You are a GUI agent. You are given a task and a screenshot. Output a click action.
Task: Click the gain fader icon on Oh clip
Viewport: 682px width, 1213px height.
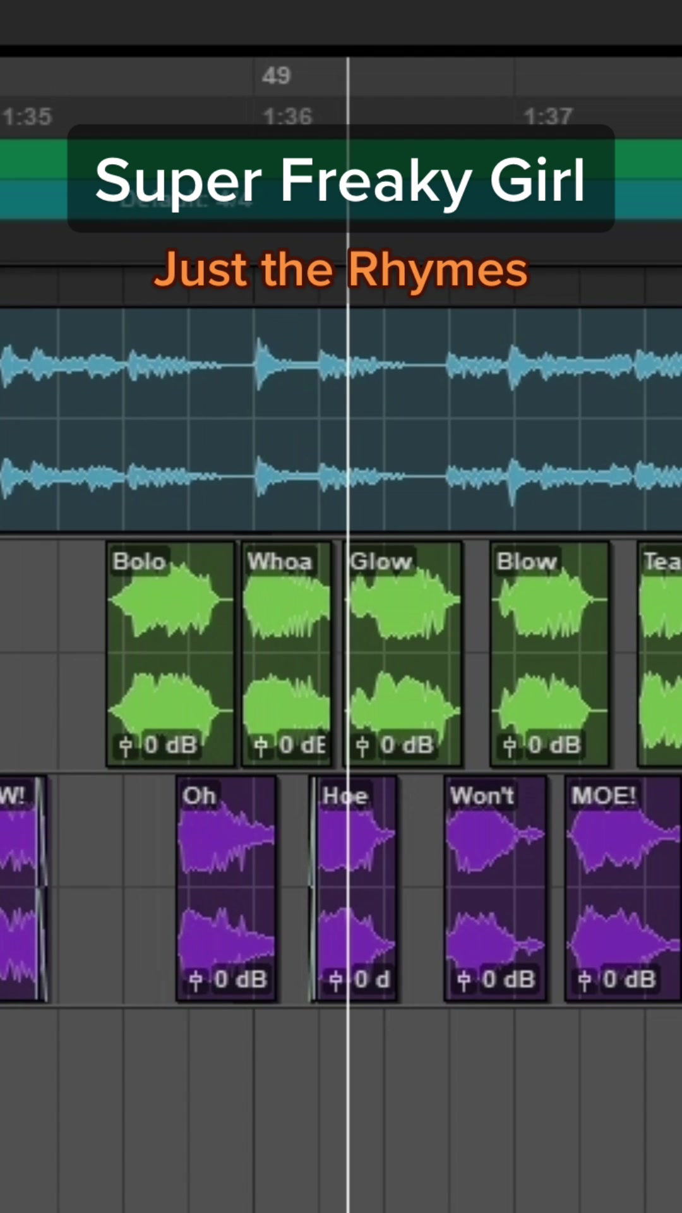196,981
